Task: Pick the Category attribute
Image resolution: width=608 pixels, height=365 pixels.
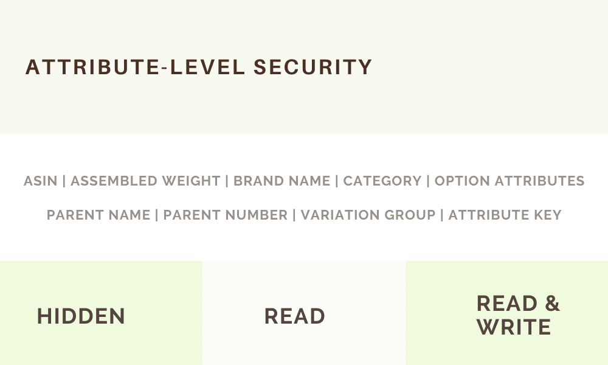Action: pos(382,181)
